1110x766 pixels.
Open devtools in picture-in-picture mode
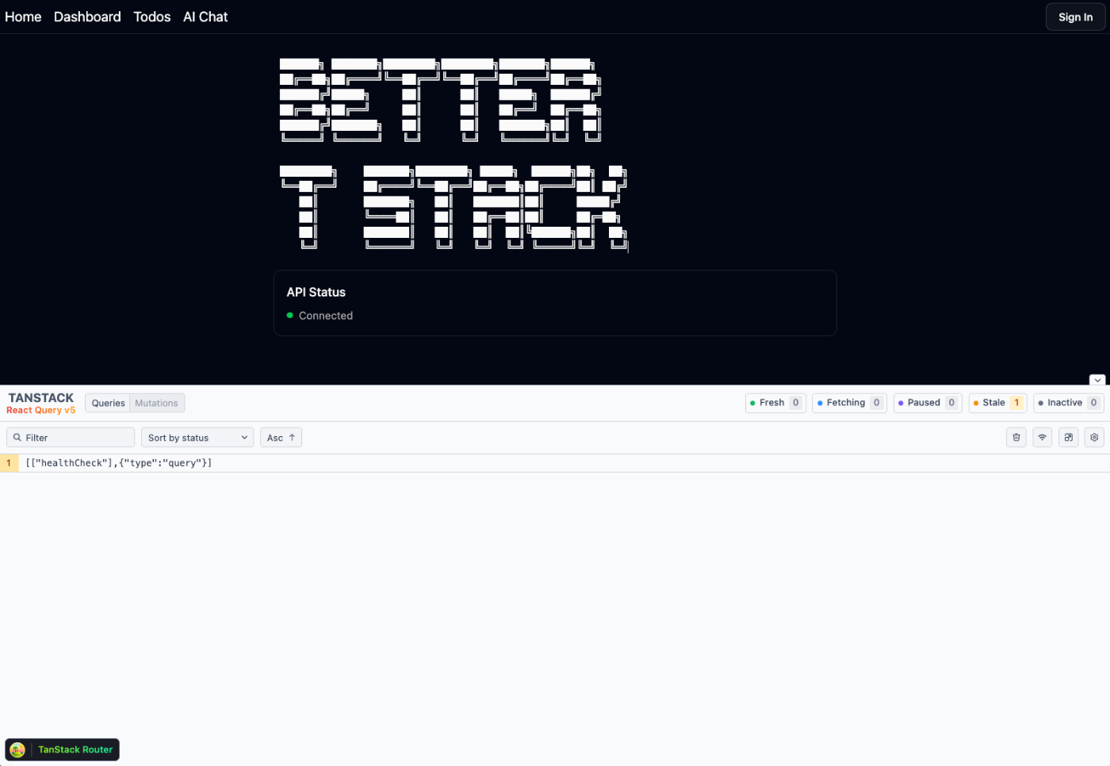click(1069, 437)
